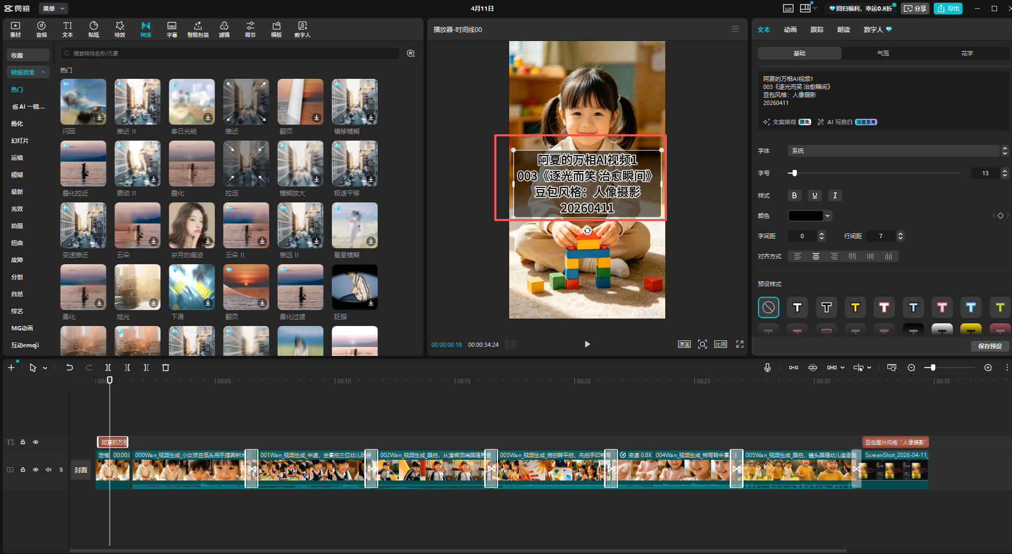Open the 滤镜 filters panel
The image size is (1012, 554).
click(x=224, y=29)
